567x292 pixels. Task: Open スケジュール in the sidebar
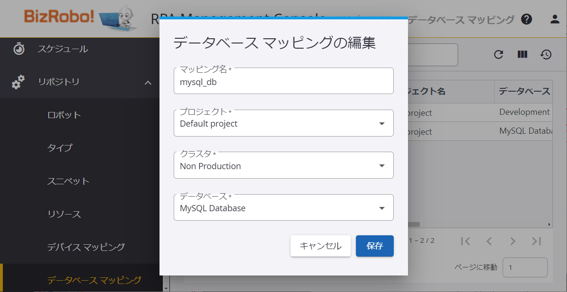tap(63, 49)
